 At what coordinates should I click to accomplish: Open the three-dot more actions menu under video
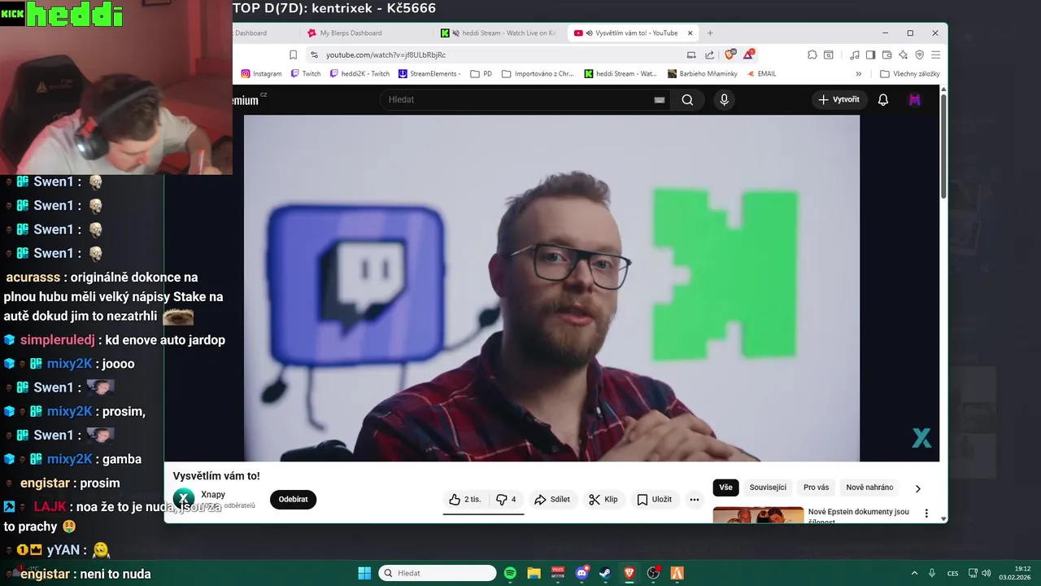pyautogui.click(x=695, y=500)
